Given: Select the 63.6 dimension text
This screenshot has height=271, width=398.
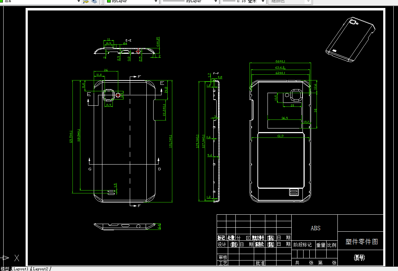Looking at the screenshot, I should tap(280, 67).
